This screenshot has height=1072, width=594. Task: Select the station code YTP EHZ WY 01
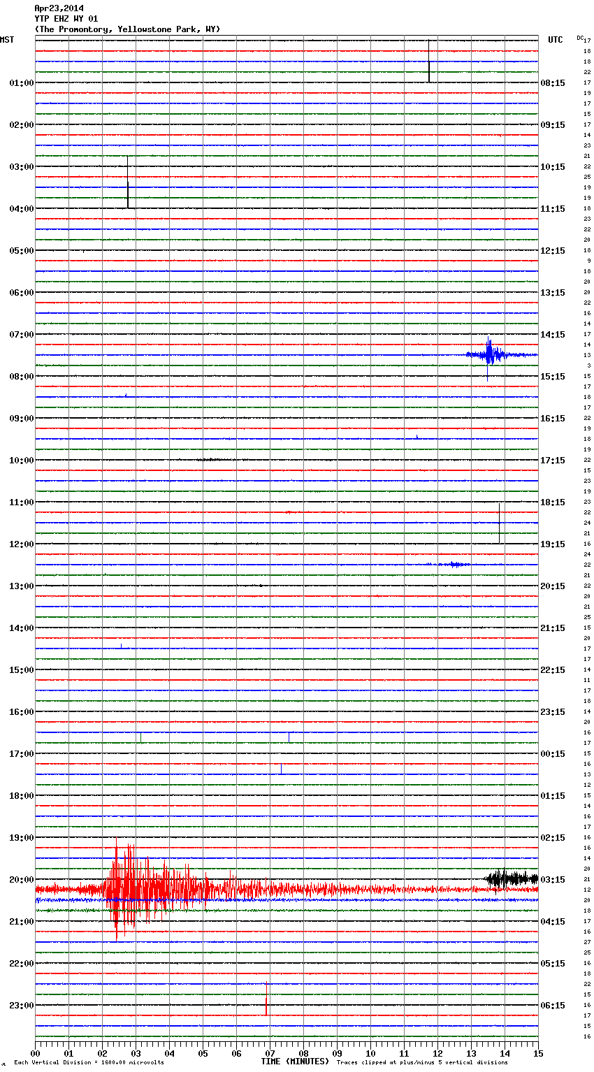66,19
